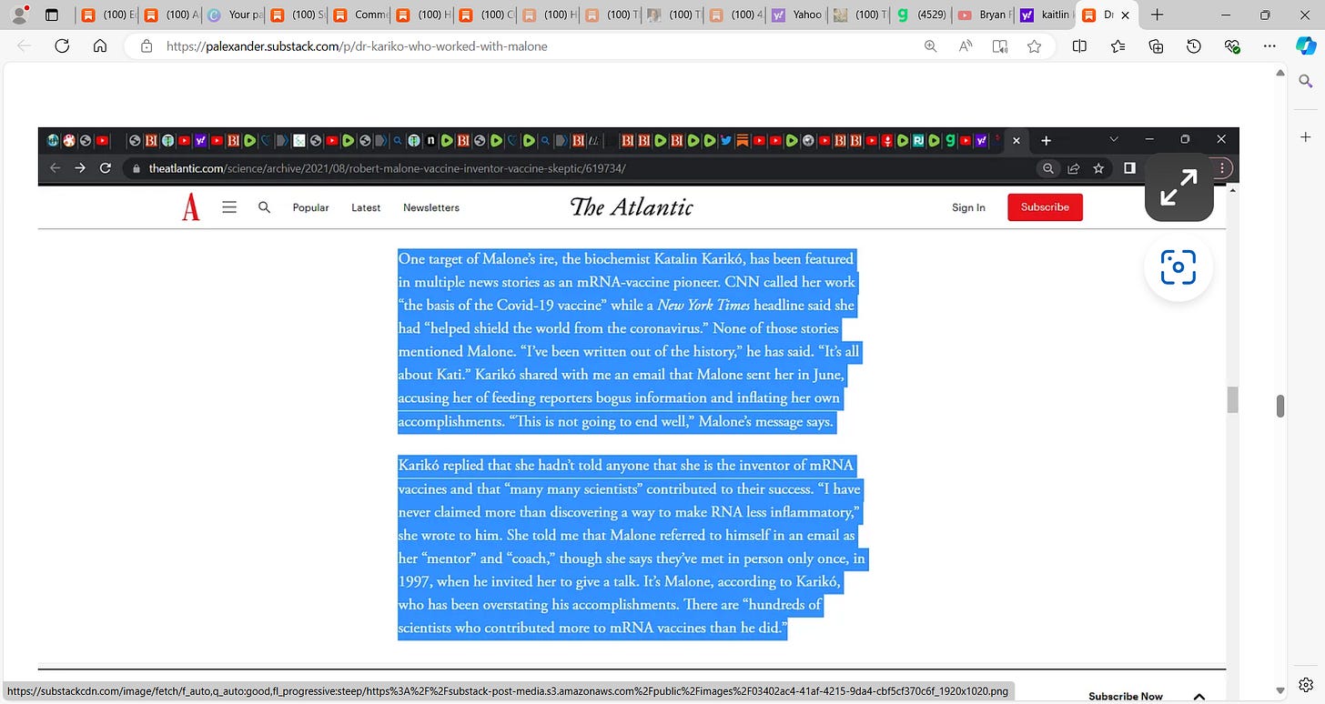Switch to the Yahoo tab
Viewport: 1325px width, 704px height.
(797, 15)
